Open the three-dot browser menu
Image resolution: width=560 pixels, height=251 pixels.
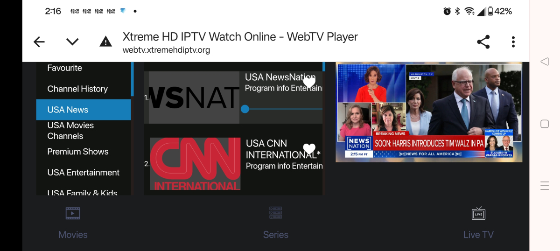513,42
